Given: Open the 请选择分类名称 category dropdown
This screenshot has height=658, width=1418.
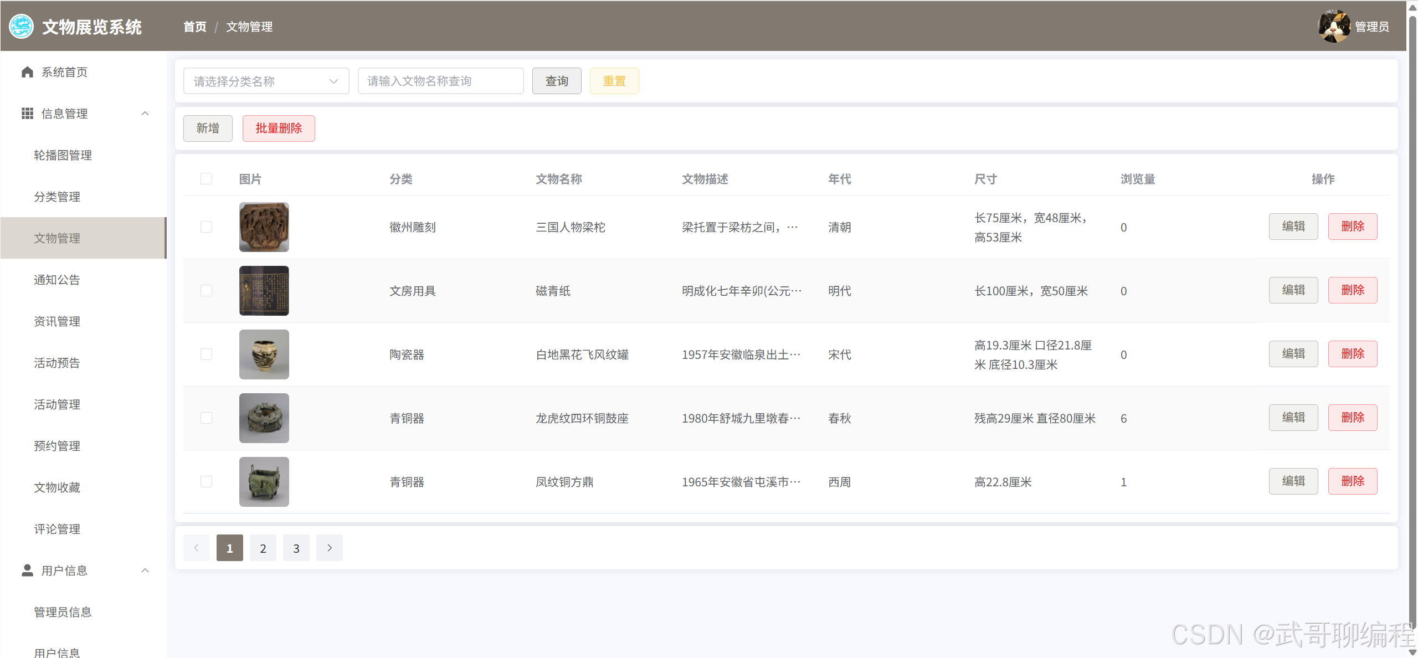Looking at the screenshot, I should tap(266, 81).
